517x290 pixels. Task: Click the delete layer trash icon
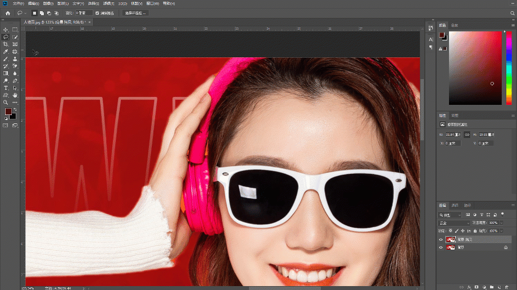(x=507, y=287)
